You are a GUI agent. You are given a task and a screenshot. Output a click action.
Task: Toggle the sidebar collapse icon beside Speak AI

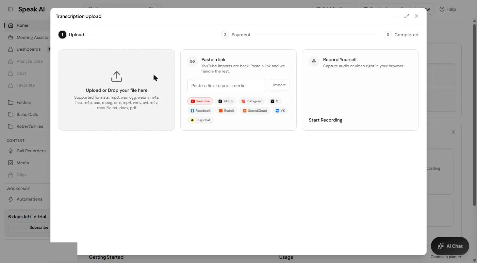point(10,9)
